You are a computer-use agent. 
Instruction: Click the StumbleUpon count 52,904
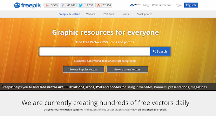107,5
